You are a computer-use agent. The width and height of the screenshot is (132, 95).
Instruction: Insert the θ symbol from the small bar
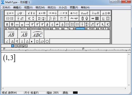(12, 24)
